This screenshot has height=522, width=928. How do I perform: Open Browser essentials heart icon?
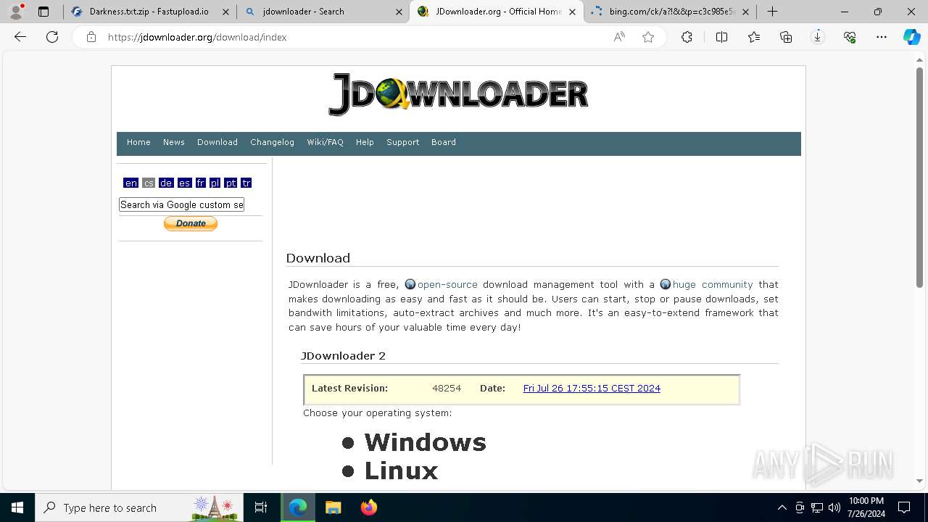(850, 37)
